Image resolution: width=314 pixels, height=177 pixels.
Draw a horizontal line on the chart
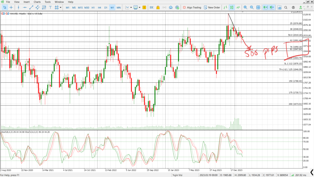tap(25, 7)
